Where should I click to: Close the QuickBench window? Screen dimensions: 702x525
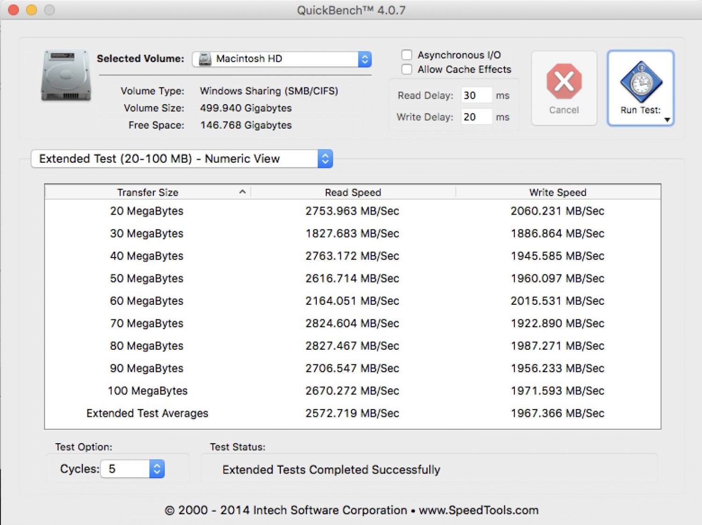coord(14,10)
